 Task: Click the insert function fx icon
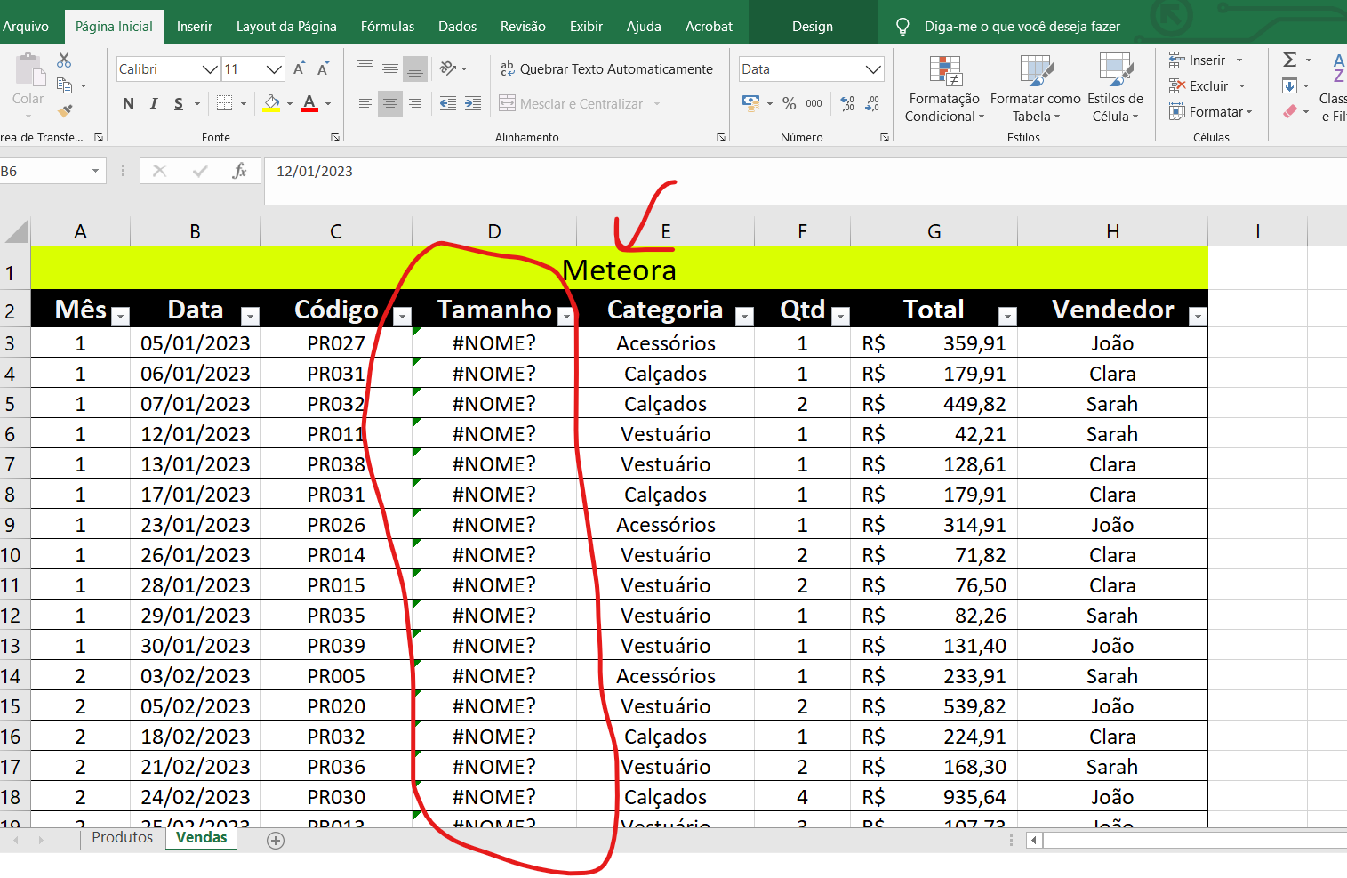tap(239, 171)
